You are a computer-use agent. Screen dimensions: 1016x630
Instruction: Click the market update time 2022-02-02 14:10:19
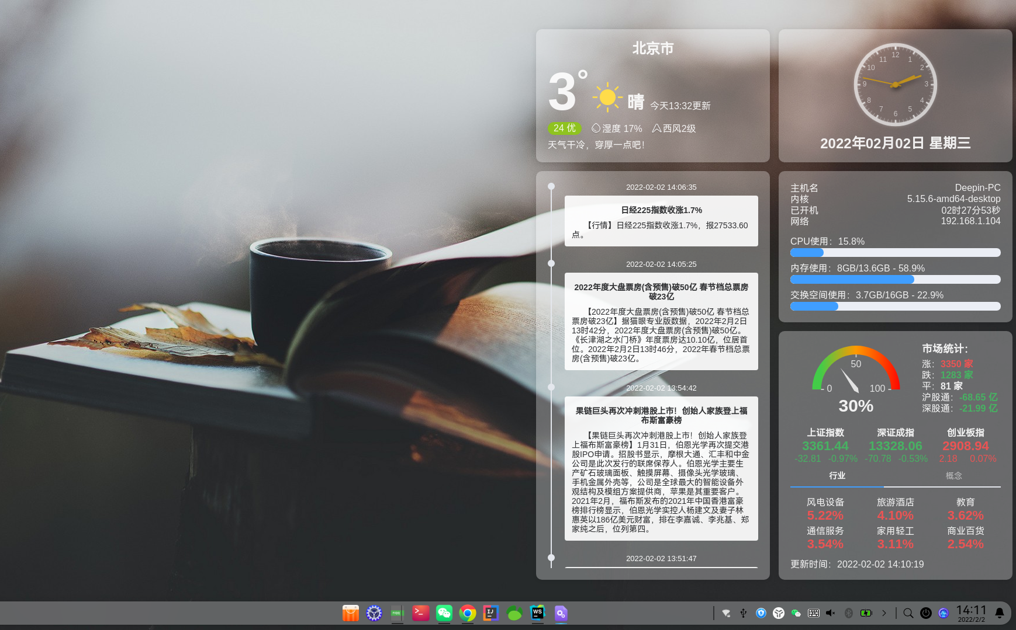point(880,565)
